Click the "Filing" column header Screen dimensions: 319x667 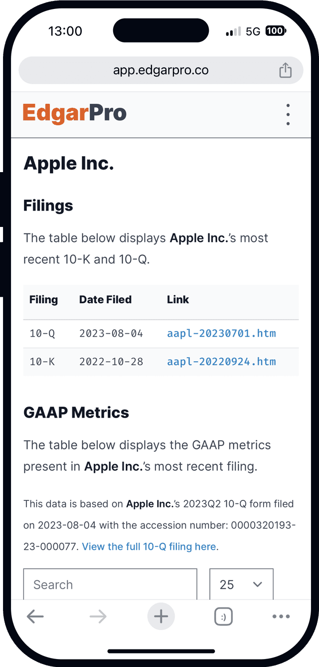(x=43, y=300)
